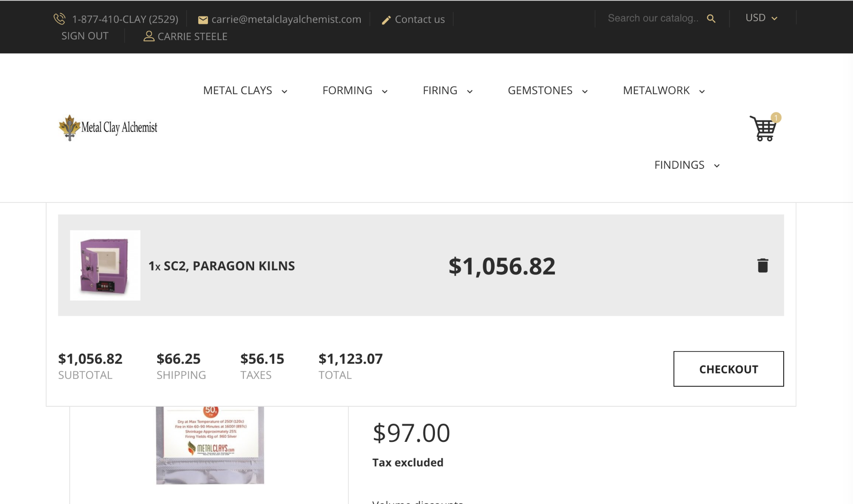The width and height of the screenshot is (853, 504).
Task: Click the Search our catalog field
Action: pos(653,18)
